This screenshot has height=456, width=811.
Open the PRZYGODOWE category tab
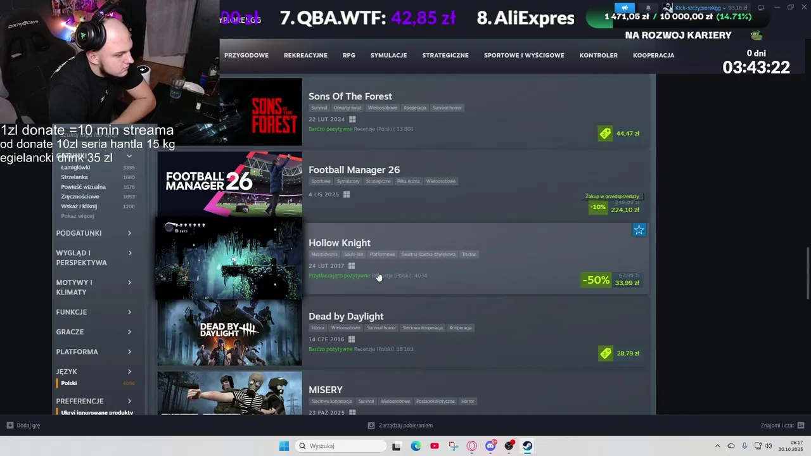pos(246,55)
